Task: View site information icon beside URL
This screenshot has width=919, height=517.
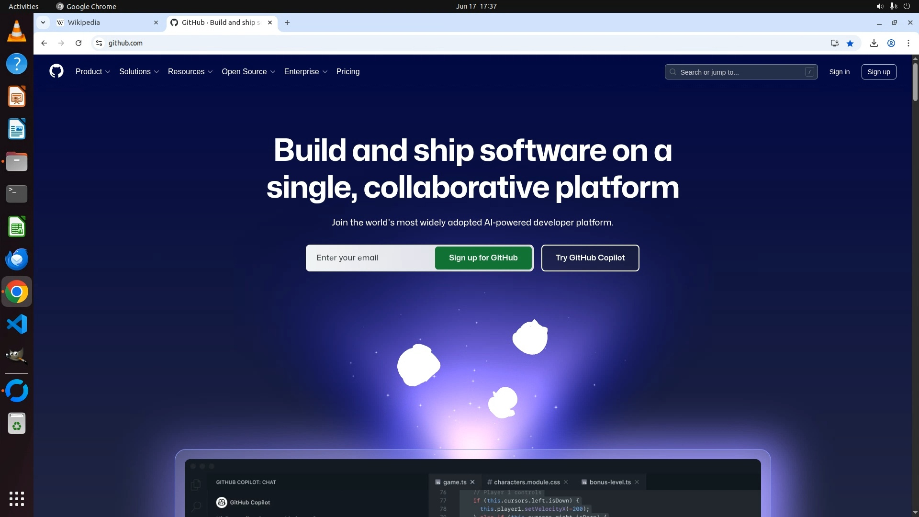Action: click(99, 43)
